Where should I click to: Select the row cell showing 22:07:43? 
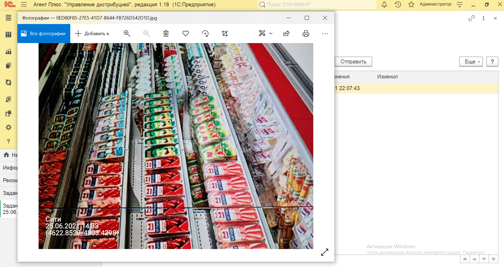pyautogui.click(x=354, y=88)
